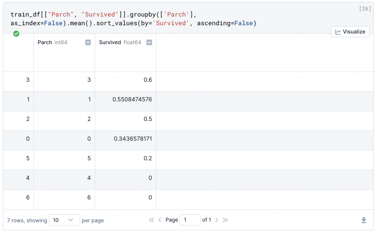Viewport: 377px width, 234px height.
Task: Open the Visualize chart button
Action: (x=350, y=32)
